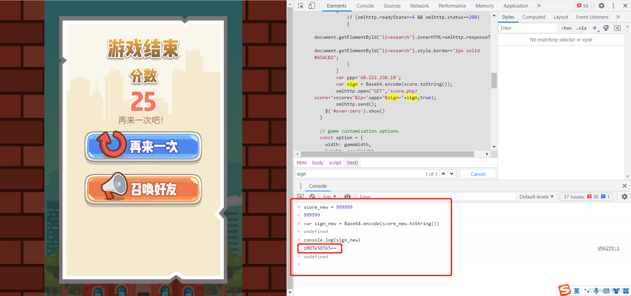This screenshot has height=296, width=631.
Task: Open the customize DevTools vertical dots menu
Action: coord(613,6)
